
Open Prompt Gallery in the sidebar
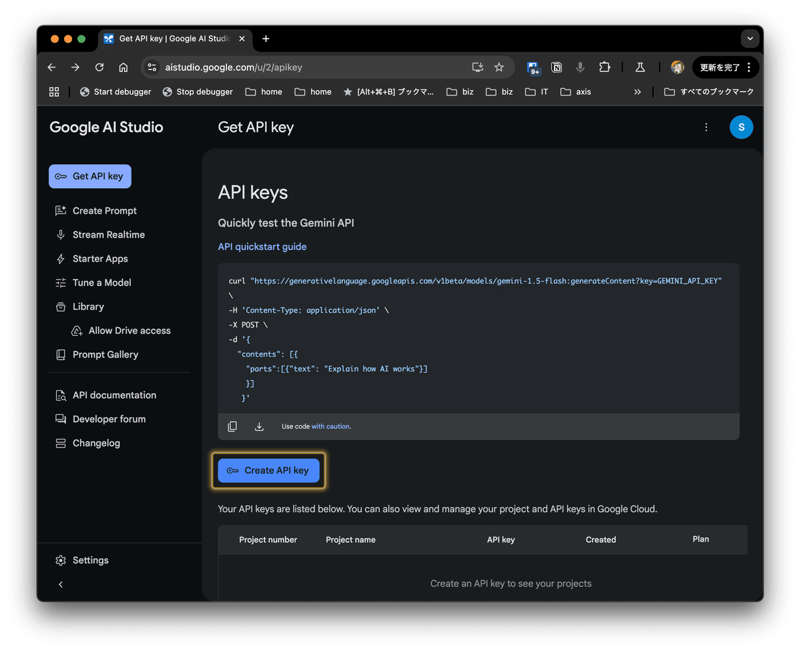(x=97, y=355)
